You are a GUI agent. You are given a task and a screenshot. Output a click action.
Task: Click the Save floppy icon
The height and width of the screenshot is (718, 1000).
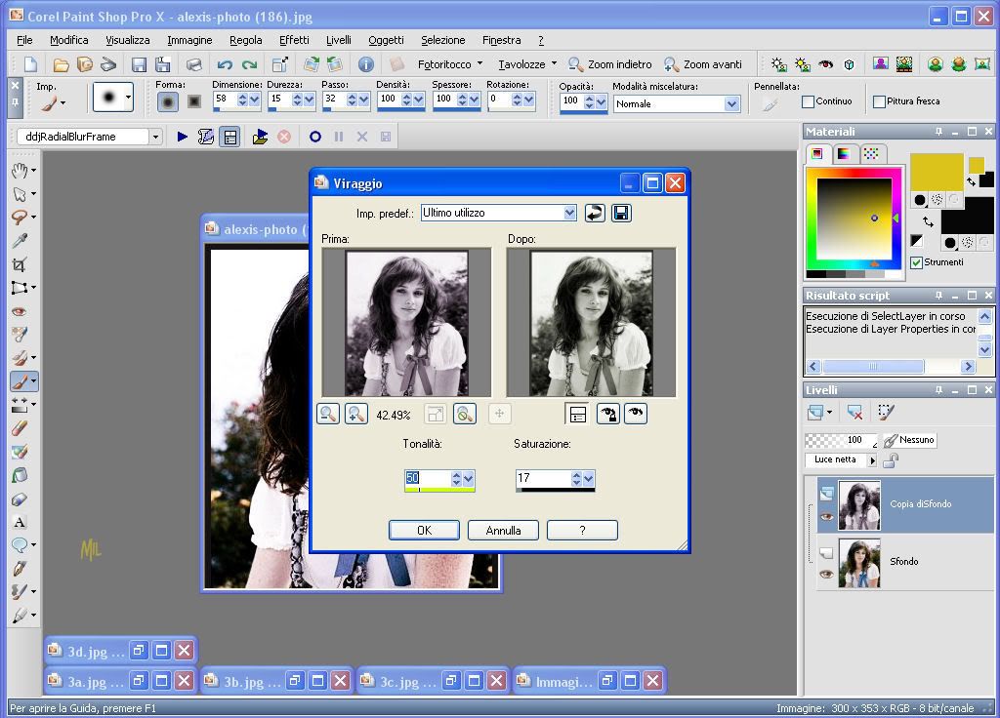tap(139, 64)
